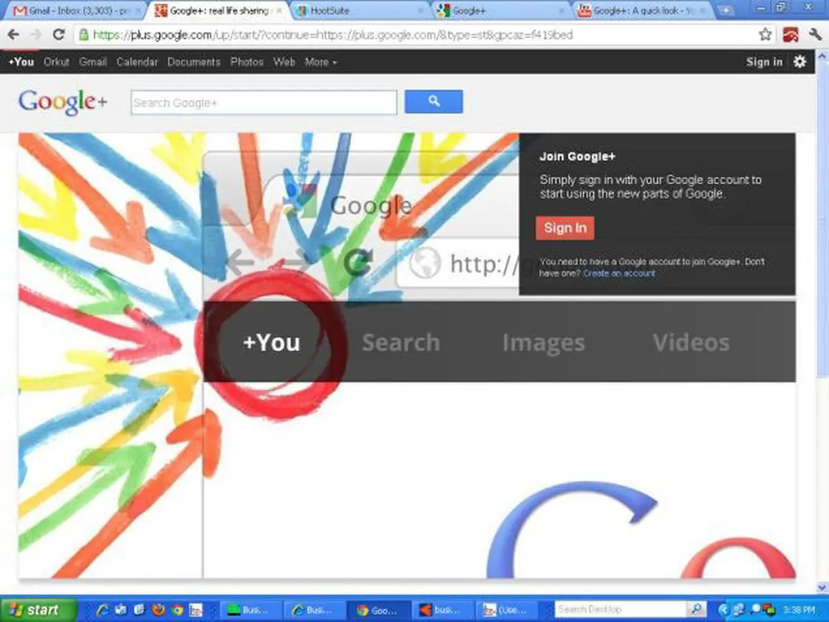Click the Google+ logo
Screen dimensions: 829x622
pos(63,102)
